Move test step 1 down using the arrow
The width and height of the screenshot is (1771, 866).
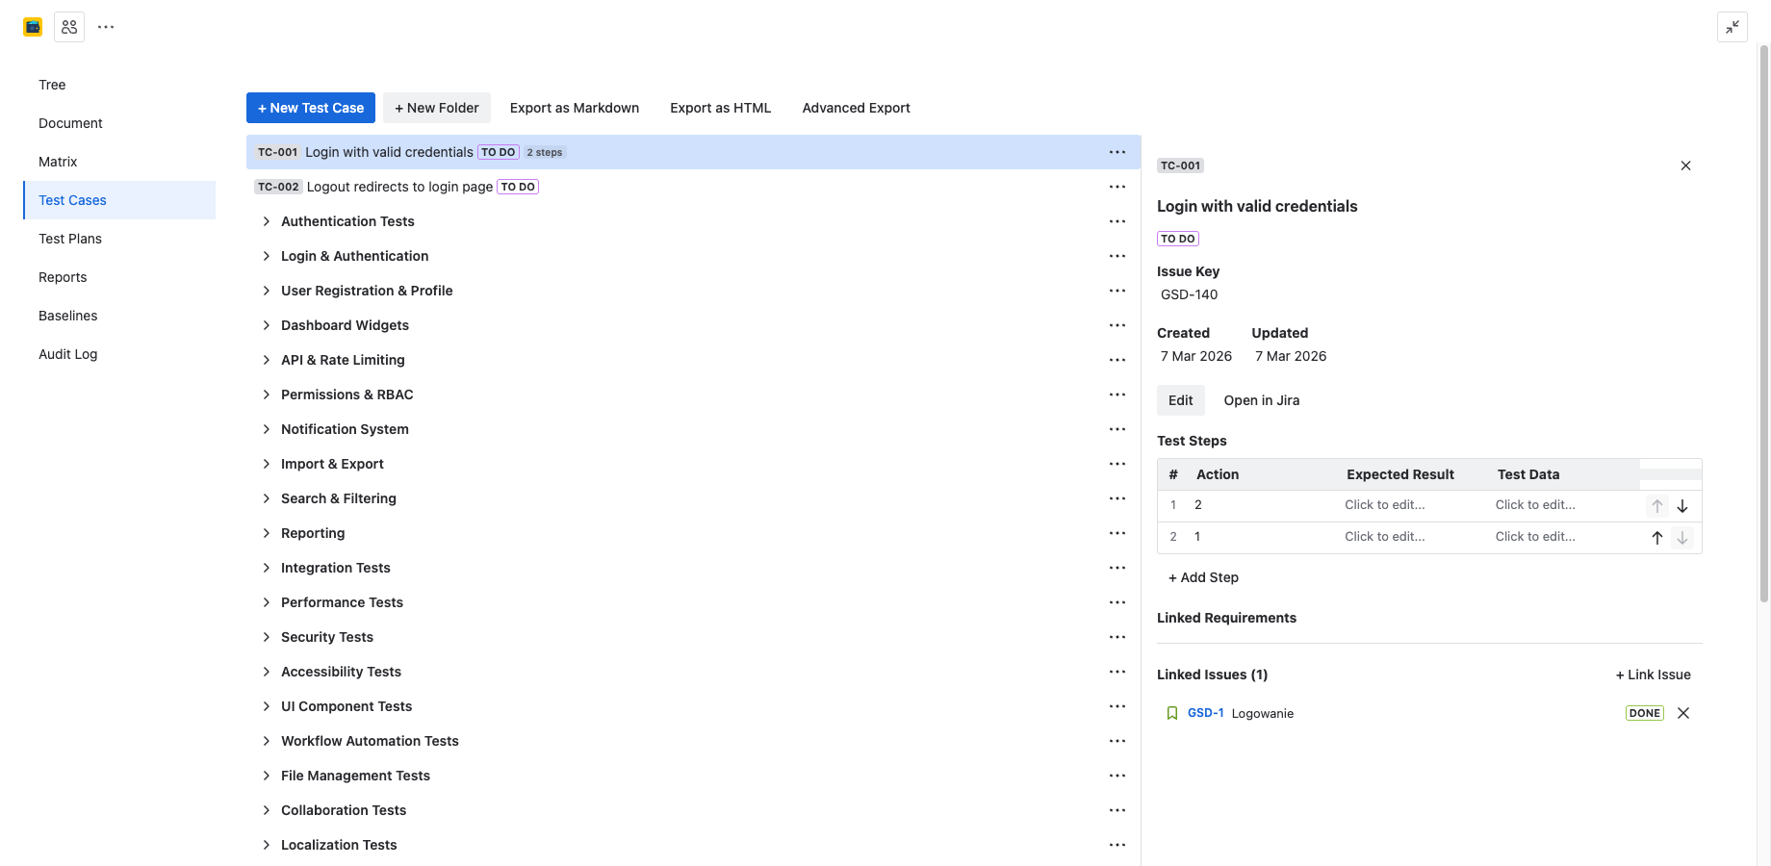[x=1682, y=505]
